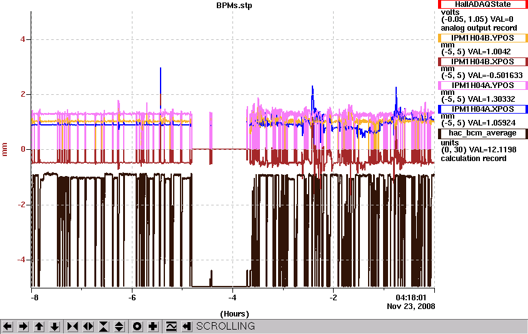
Task: Click the -6 hours tick label
Action: (x=132, y=298)
